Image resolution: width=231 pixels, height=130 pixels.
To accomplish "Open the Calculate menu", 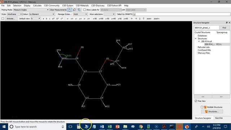I will (x=37, y=5).
